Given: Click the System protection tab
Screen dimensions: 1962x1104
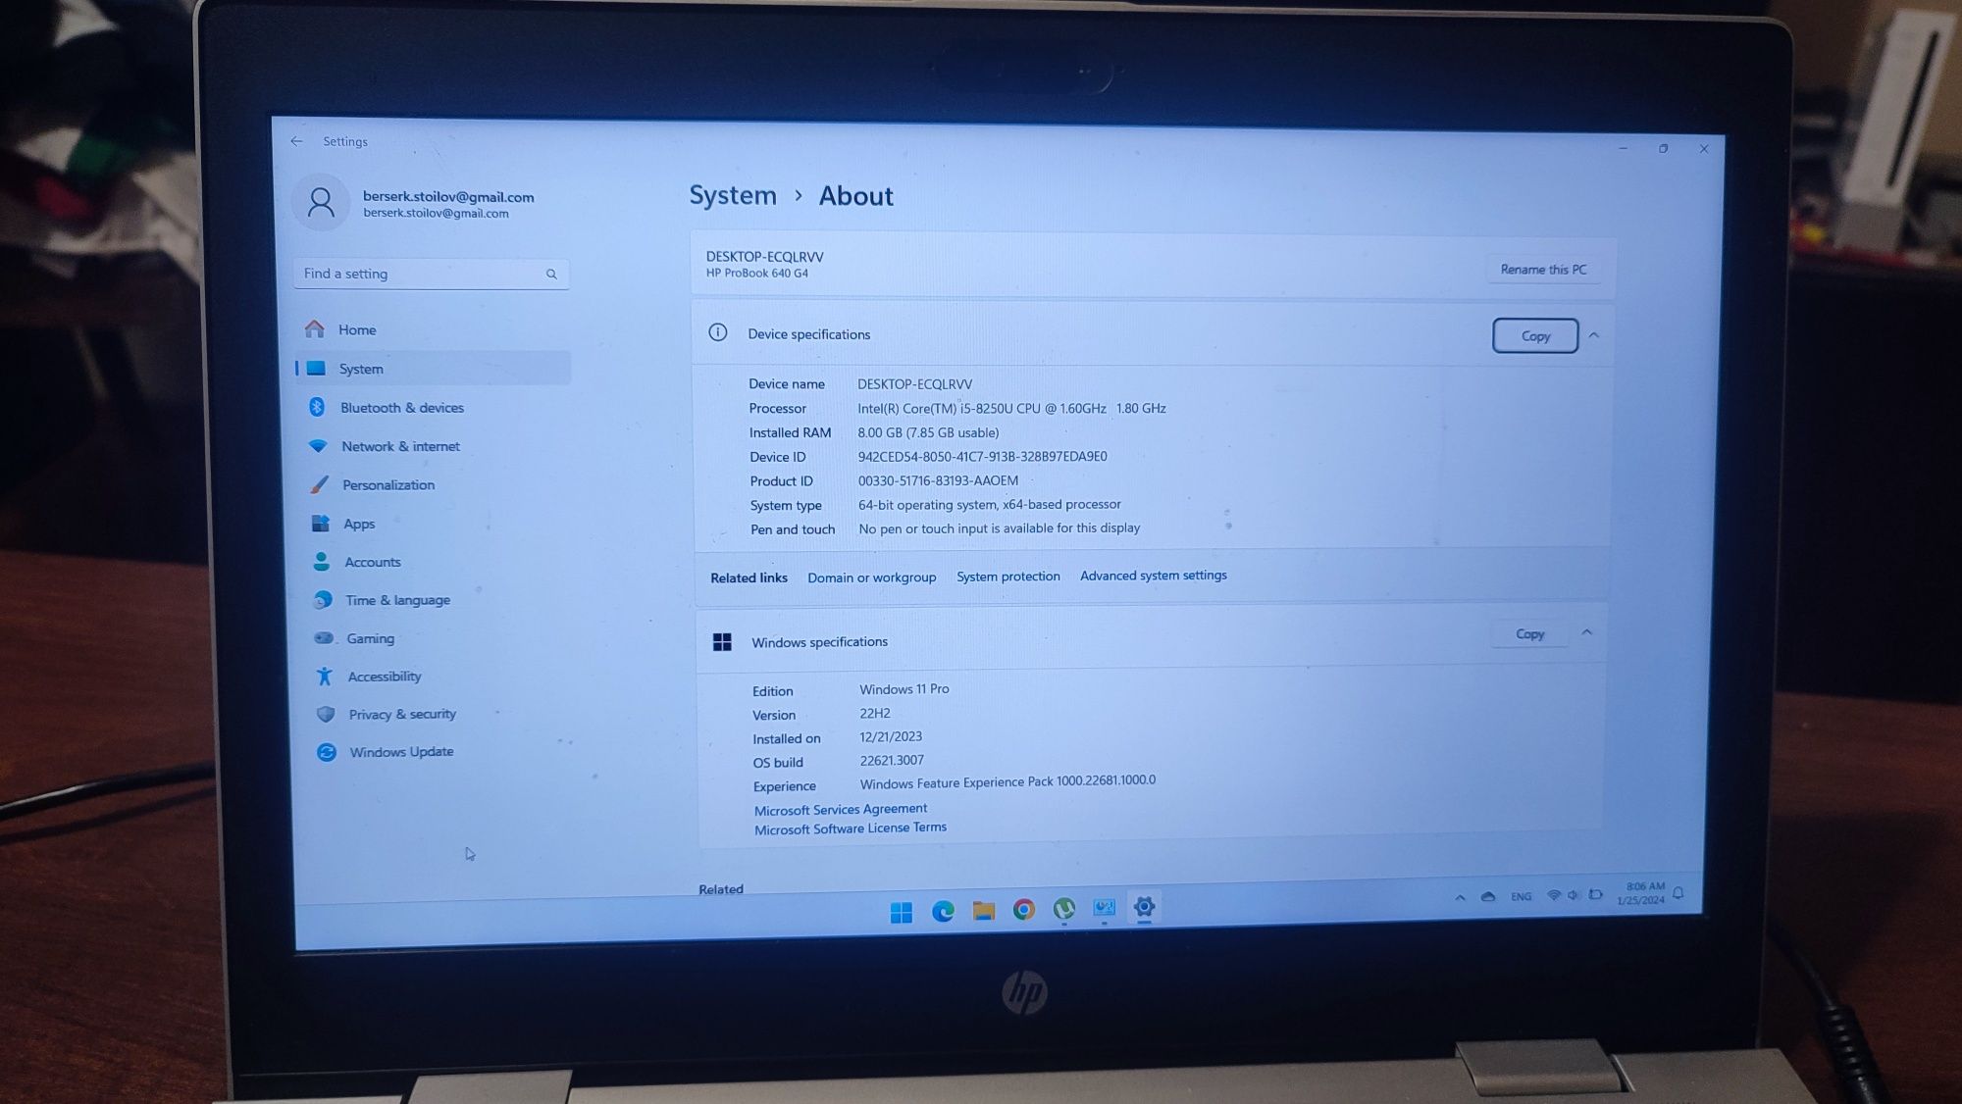Looking at the screenshot, I should point(1007,575).
